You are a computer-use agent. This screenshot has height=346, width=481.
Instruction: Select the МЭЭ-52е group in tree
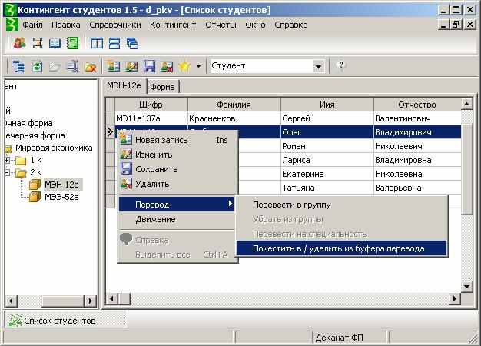[x=61, y=197]
